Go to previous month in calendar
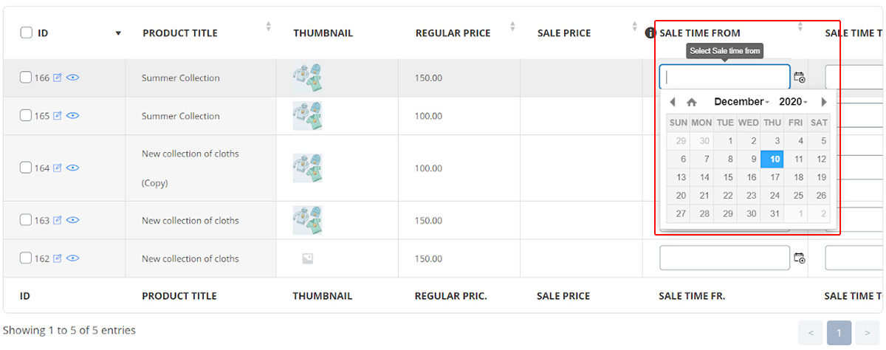The image size is (886, 350). pos(672,102)
